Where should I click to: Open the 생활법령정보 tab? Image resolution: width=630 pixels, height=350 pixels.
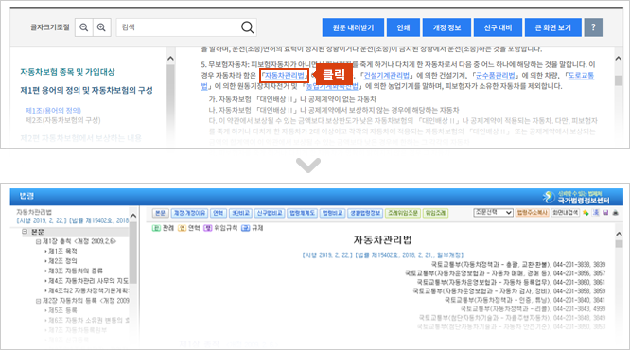point(365,213)
